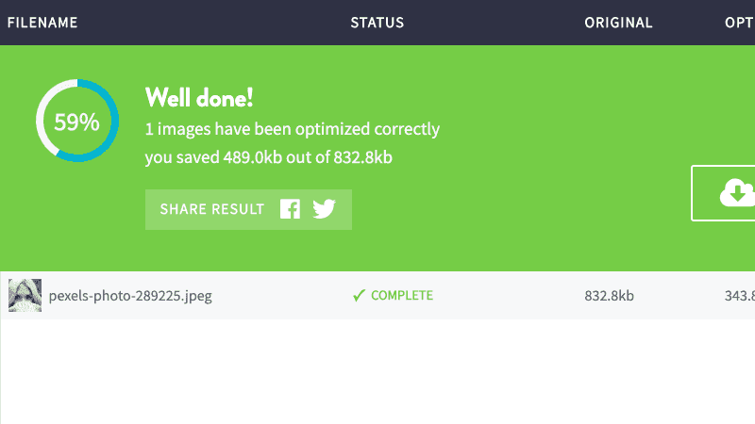Screen dimensions: 755x424
Task: Click the optimized size value 343.8
Action: point(740,295)
